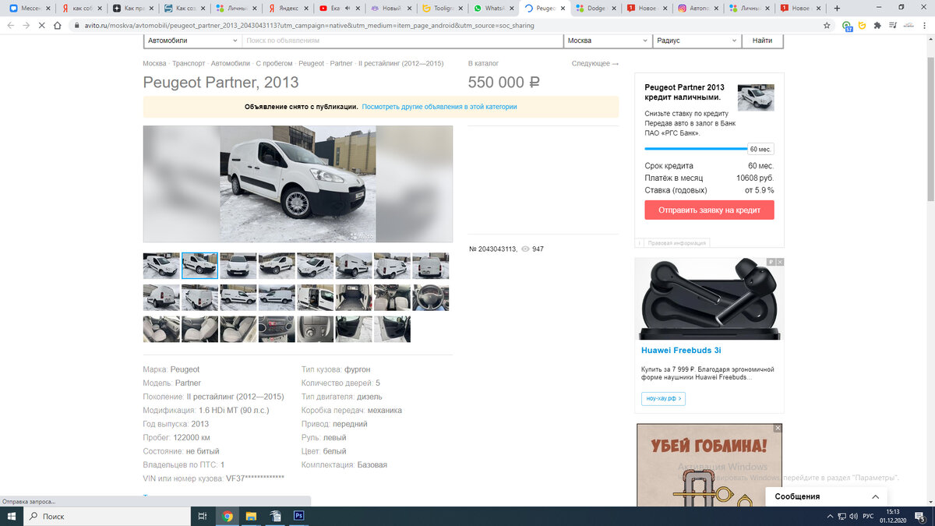The height and width of the screenshot is (526, 935).
Task: Open 'Посмотреть другие объявления в этой категории' link
Action: 439,107
